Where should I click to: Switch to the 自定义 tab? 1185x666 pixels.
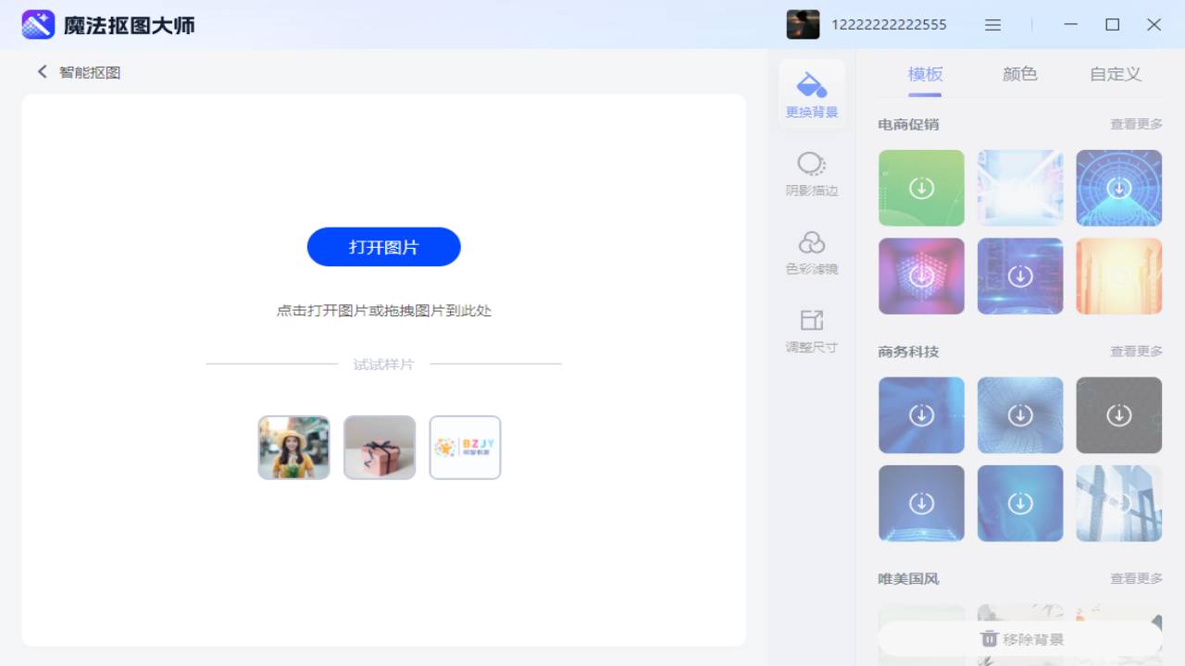[x=1114, y=74]
